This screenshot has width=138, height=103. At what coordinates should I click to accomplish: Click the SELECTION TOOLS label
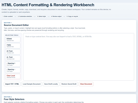click(12, 35)
